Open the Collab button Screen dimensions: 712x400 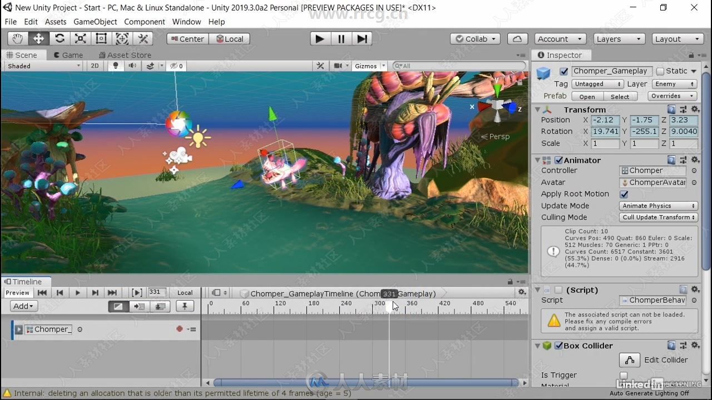(475, 39)
